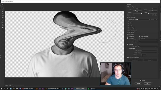This screenshot has height=90, width=161.
Task: Expand Load Mesh Options
Action: coord(128,30)
